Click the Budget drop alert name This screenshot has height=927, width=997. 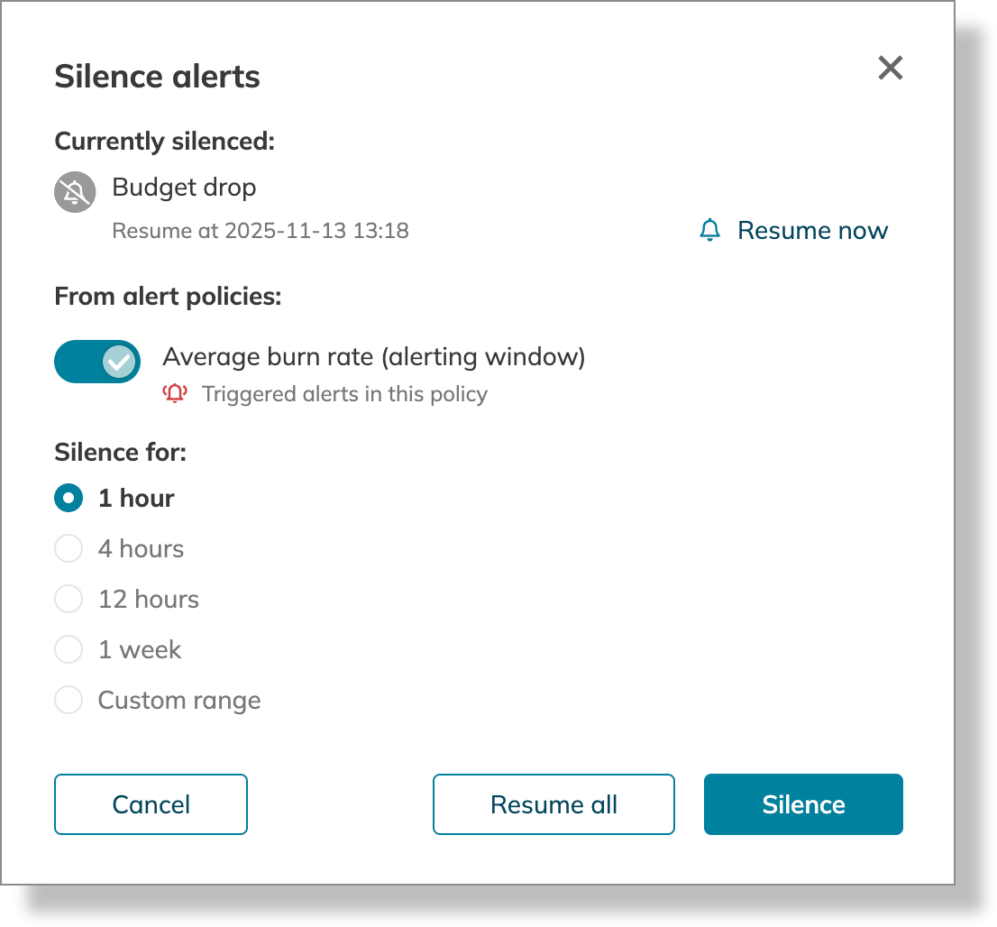point(184,188)
